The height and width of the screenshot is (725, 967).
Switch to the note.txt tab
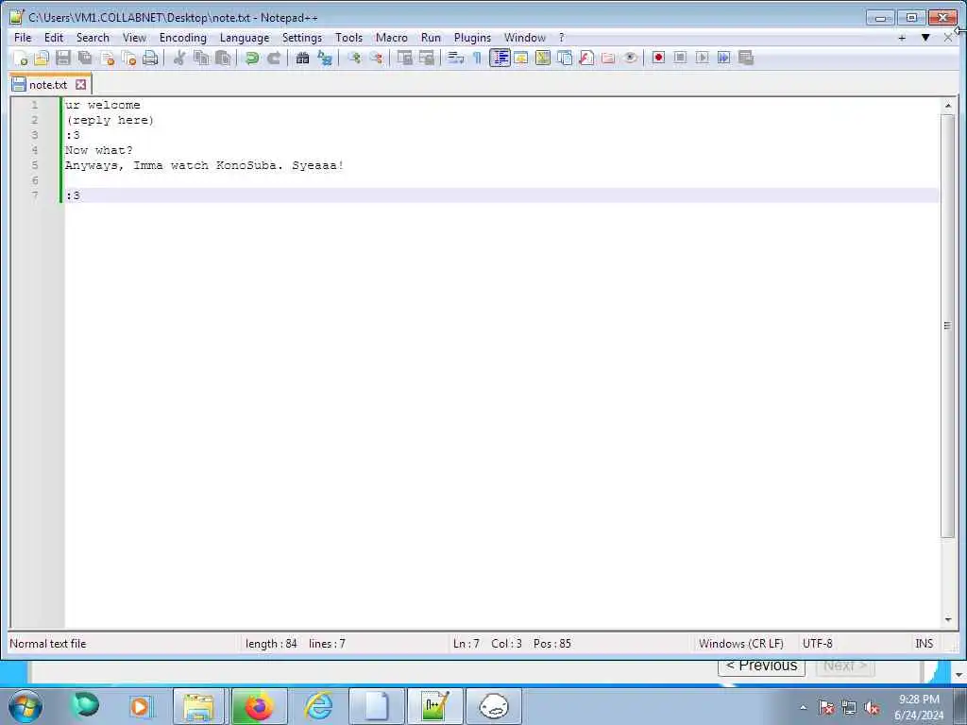tap(48, 85)
